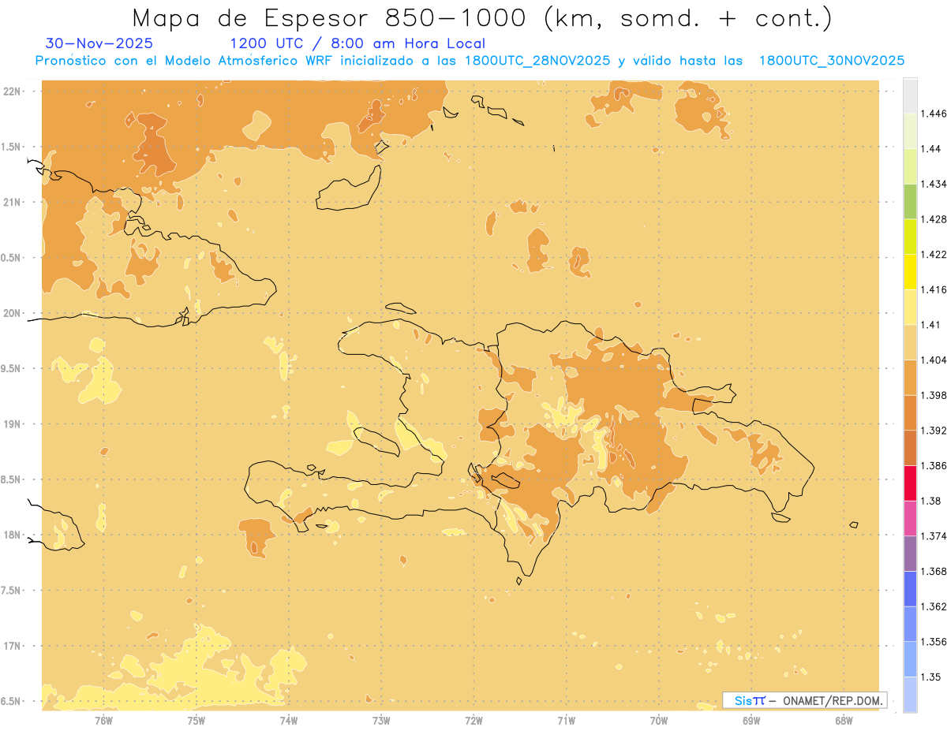
Task: Click the '76W' longitude label
Action: click(103, 721)
